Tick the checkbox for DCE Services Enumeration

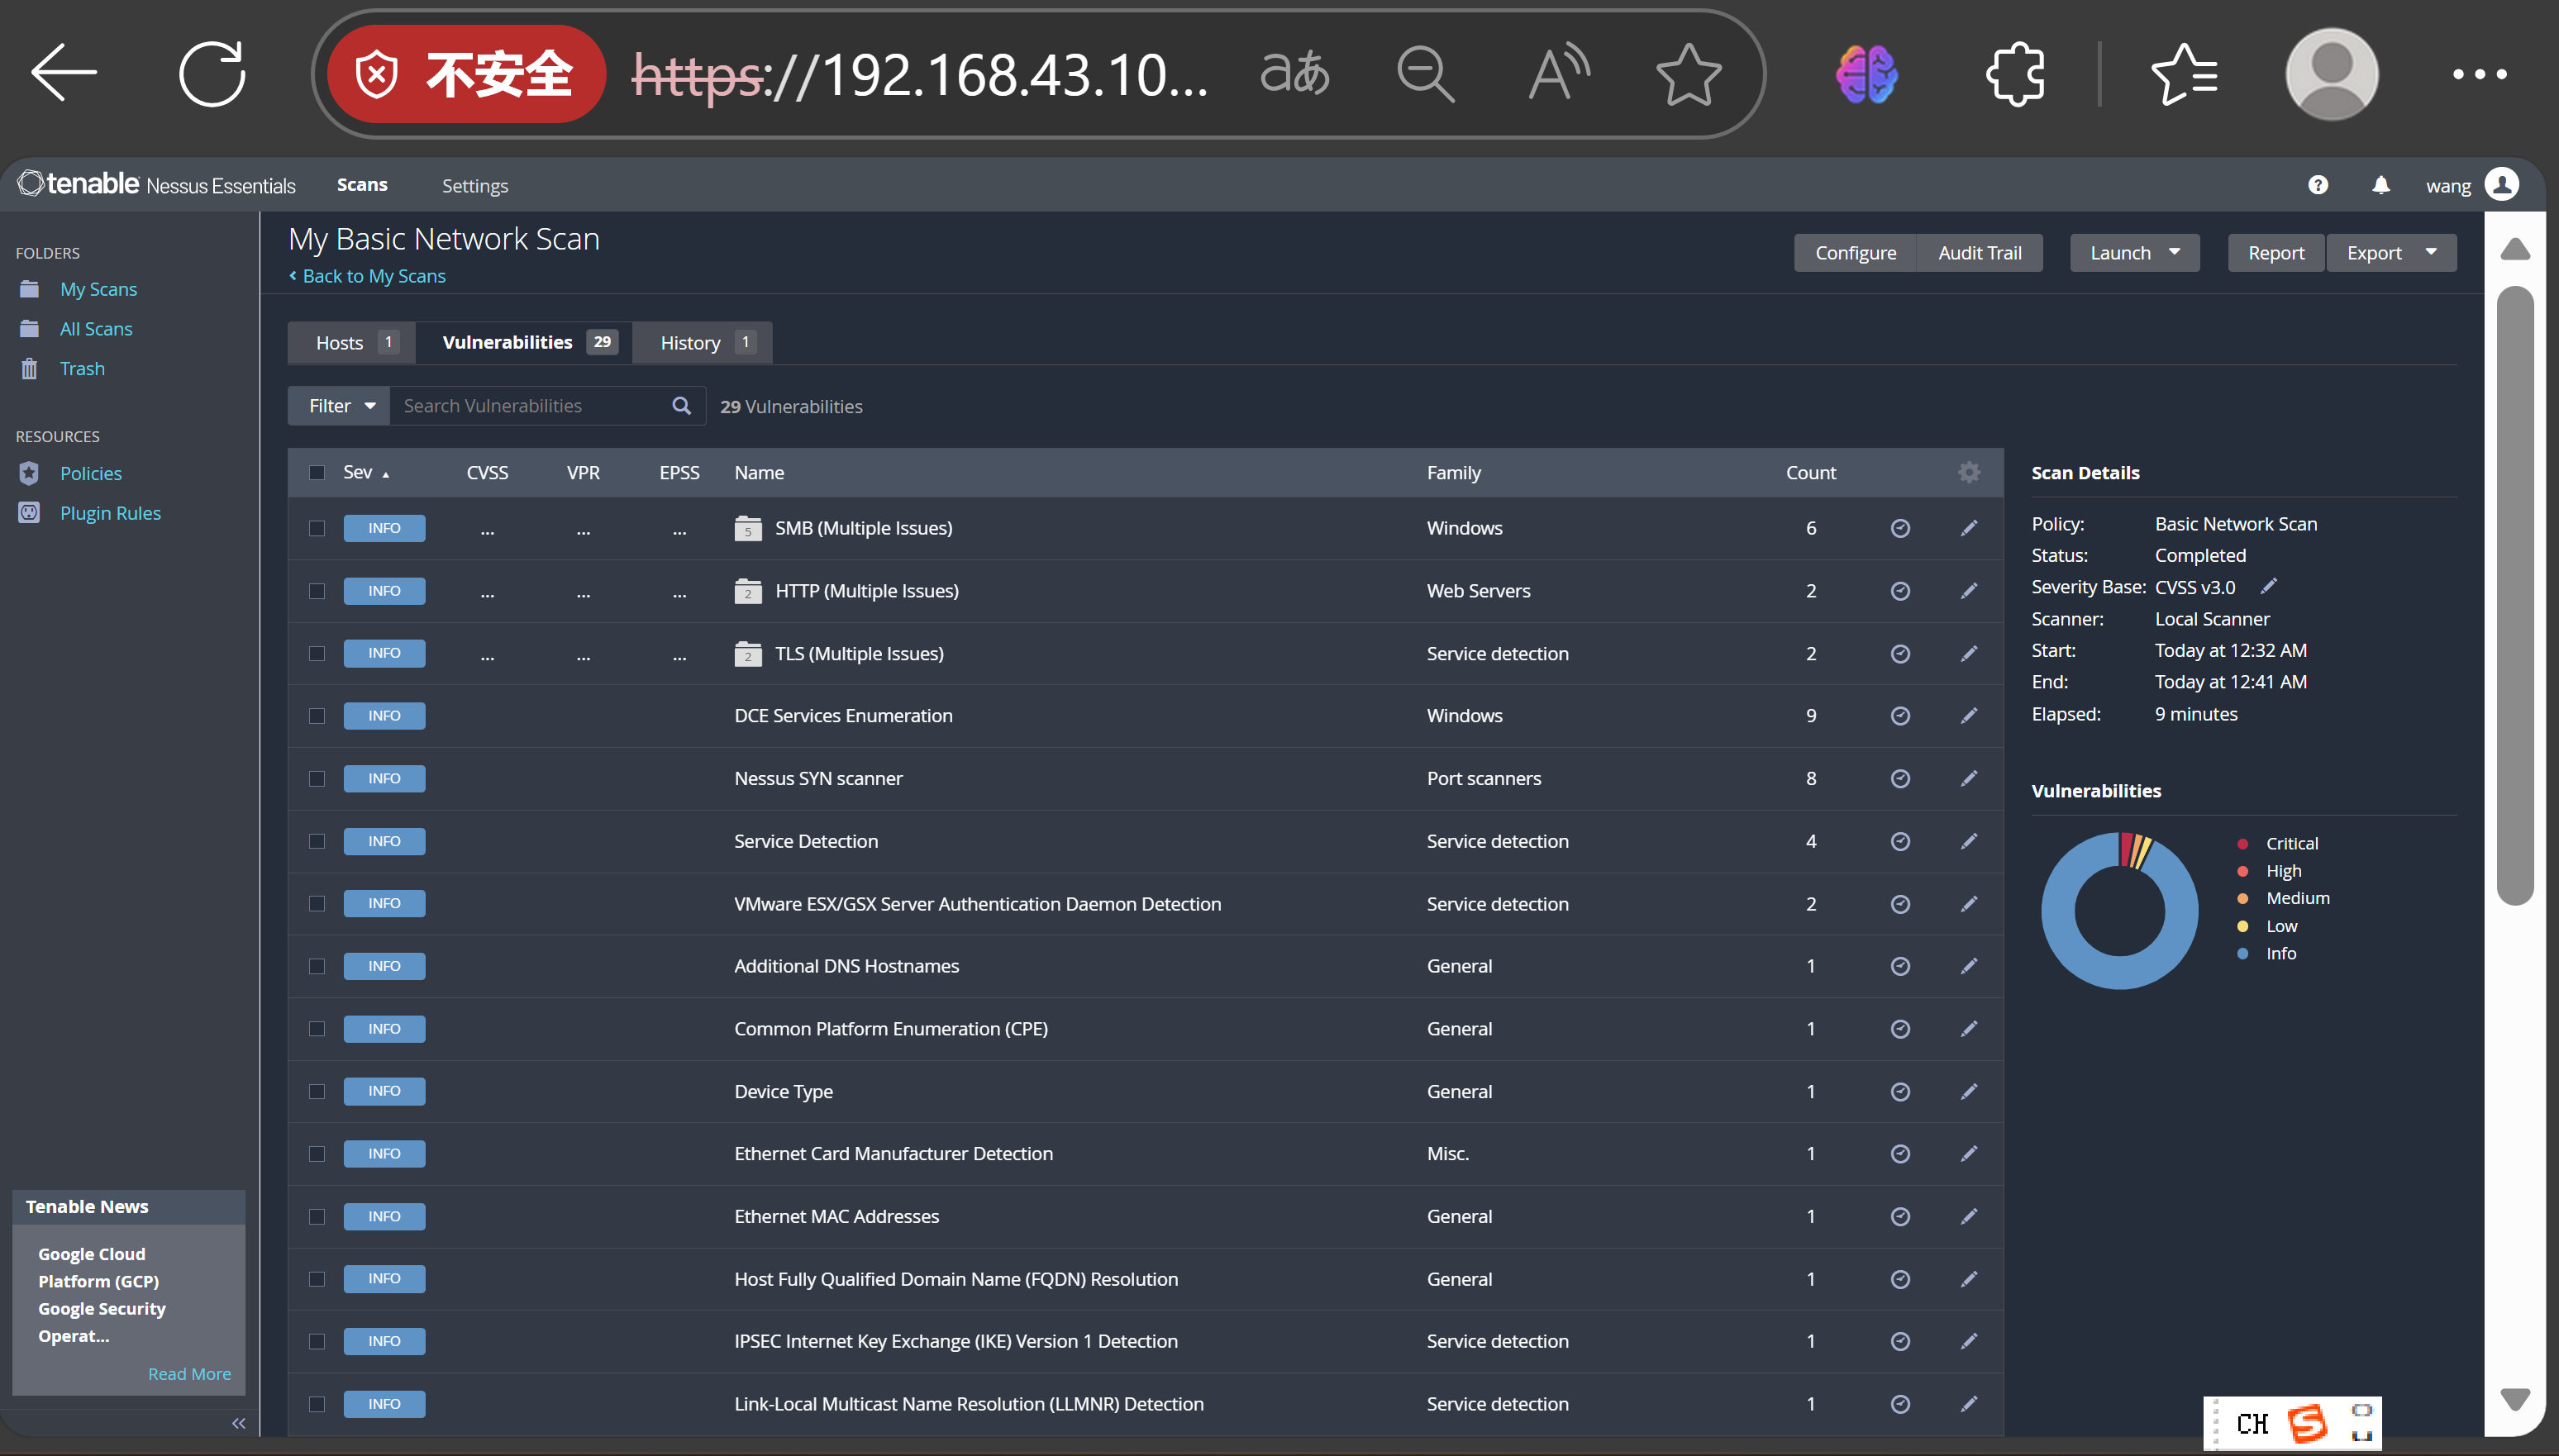[x=317, y=716]
